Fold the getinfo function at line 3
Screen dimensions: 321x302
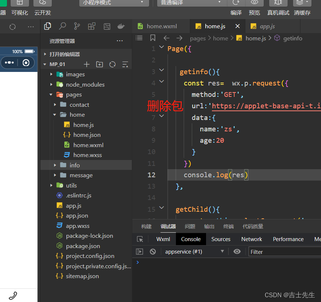(x=162, y=70)
